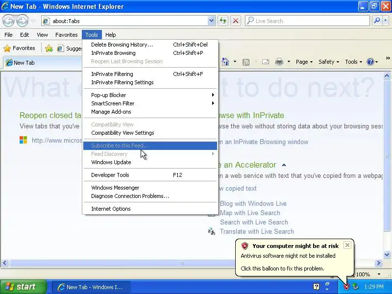Click the RSS Feeds icon
Viewport: 392px width, 294px height.
coord(246,62)
